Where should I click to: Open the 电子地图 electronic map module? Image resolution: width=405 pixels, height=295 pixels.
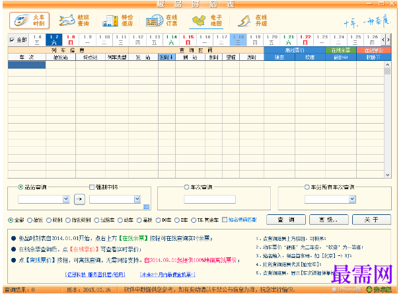(x=206, y=21)
